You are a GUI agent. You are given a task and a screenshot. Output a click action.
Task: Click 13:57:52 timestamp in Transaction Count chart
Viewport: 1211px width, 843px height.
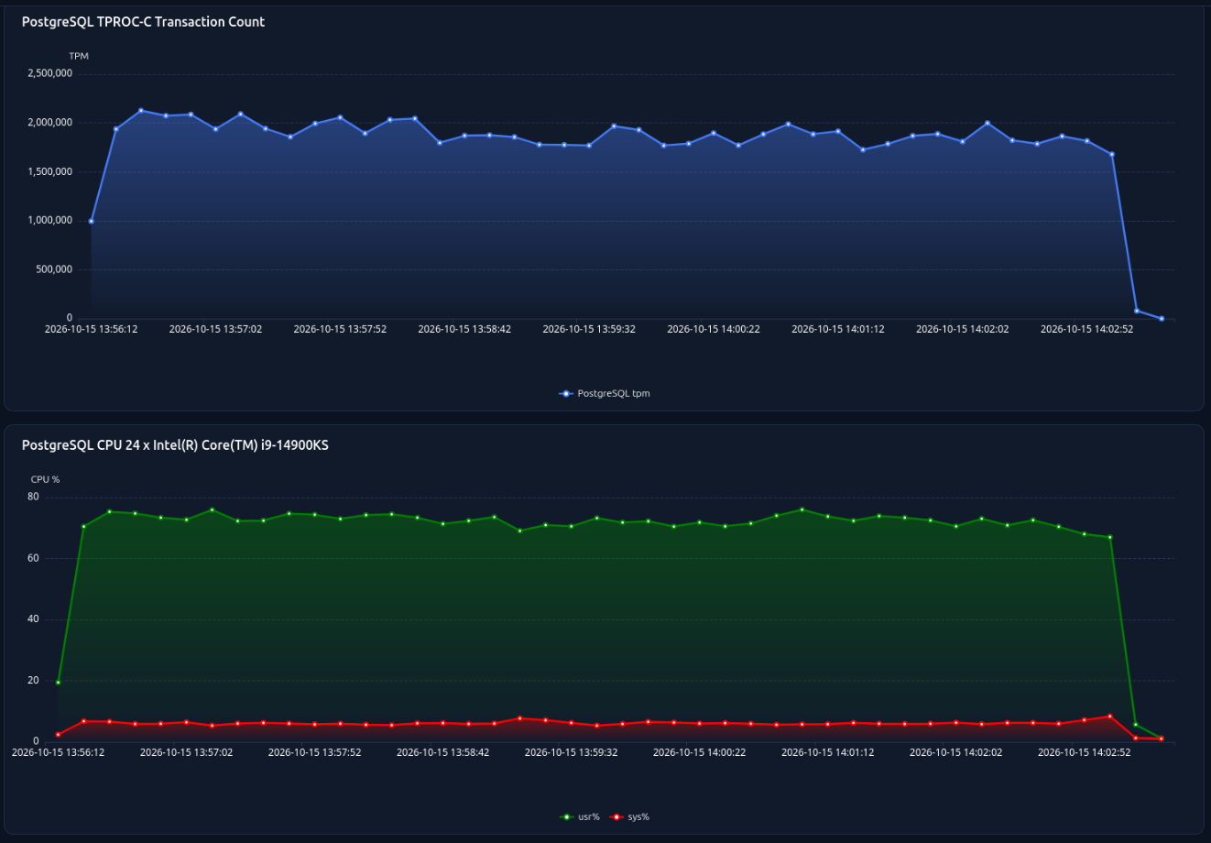point(340,329)
